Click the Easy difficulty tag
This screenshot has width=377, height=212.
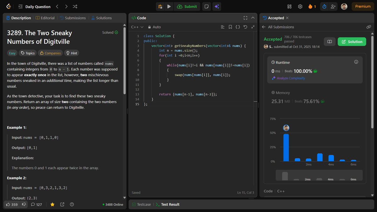pyautogui.click(x=12, y=53)
